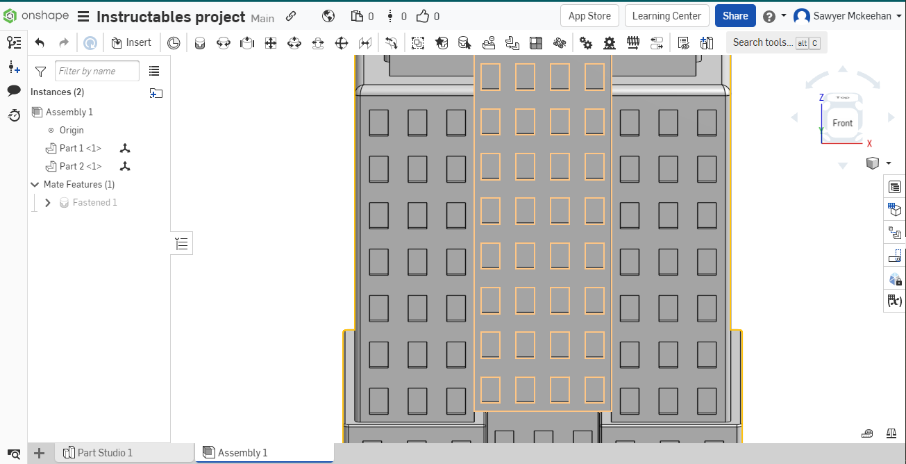This screenshot has width=906, height=464.
Task: Select the Revolute mate tool
Action: 224,43
